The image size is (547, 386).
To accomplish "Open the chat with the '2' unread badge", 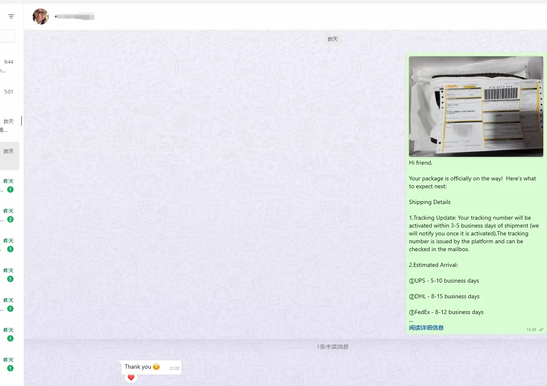I will [x=10, y=215].
